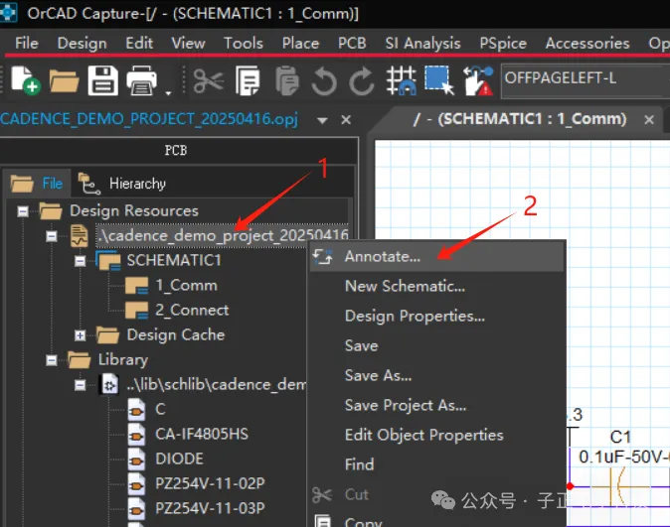Close the SCHEMATIC1 : 1_Comm tab

649,120
